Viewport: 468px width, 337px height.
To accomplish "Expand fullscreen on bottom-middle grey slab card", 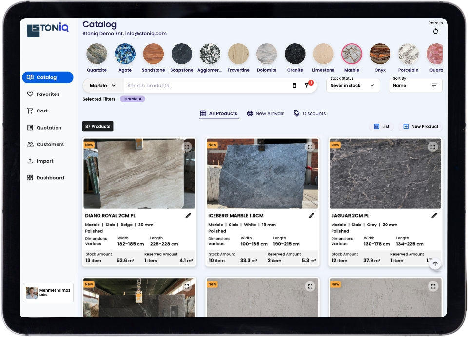I will pyautogui.click(x=310, y=286).
